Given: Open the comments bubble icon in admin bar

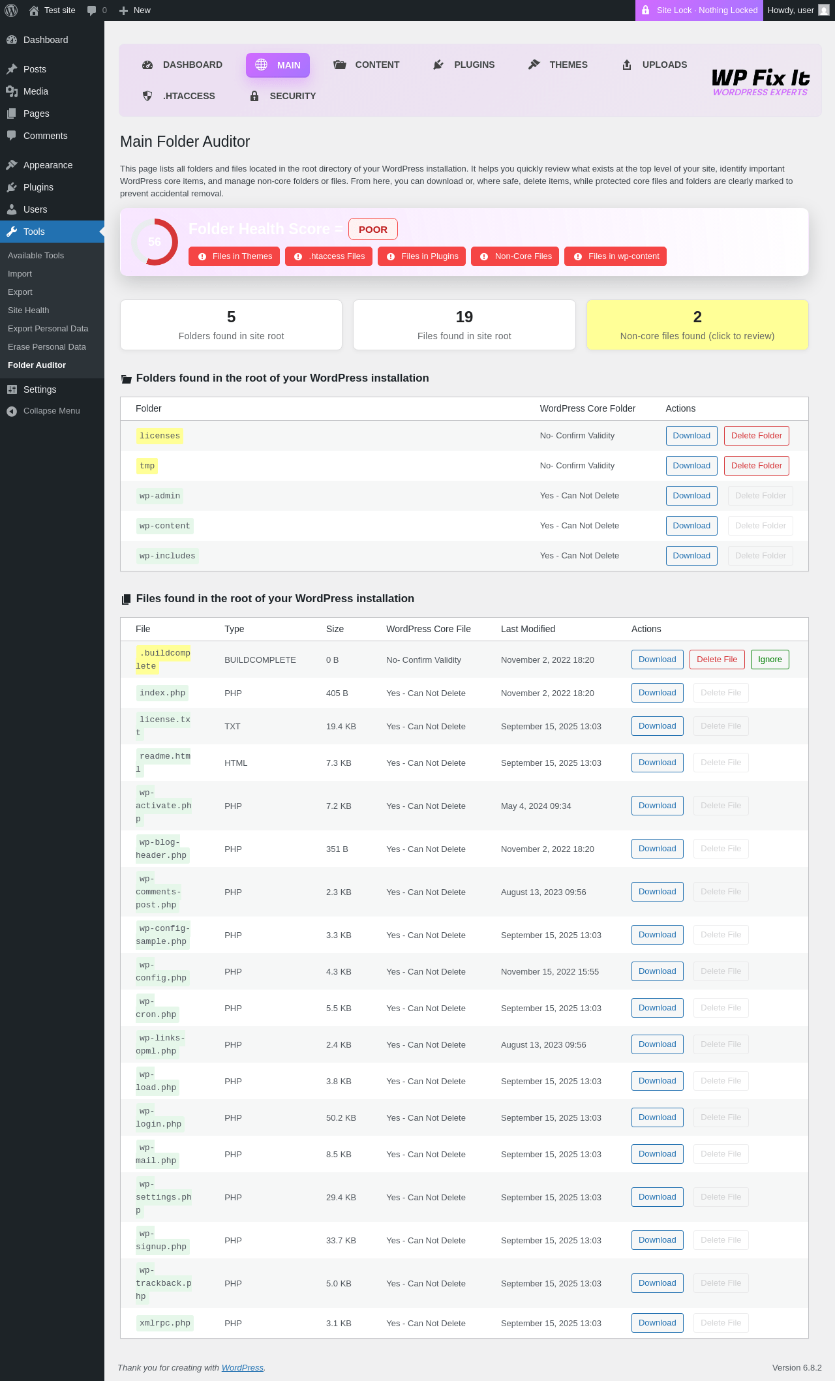Looking at the screenshot, I should [x=91, y=10].
